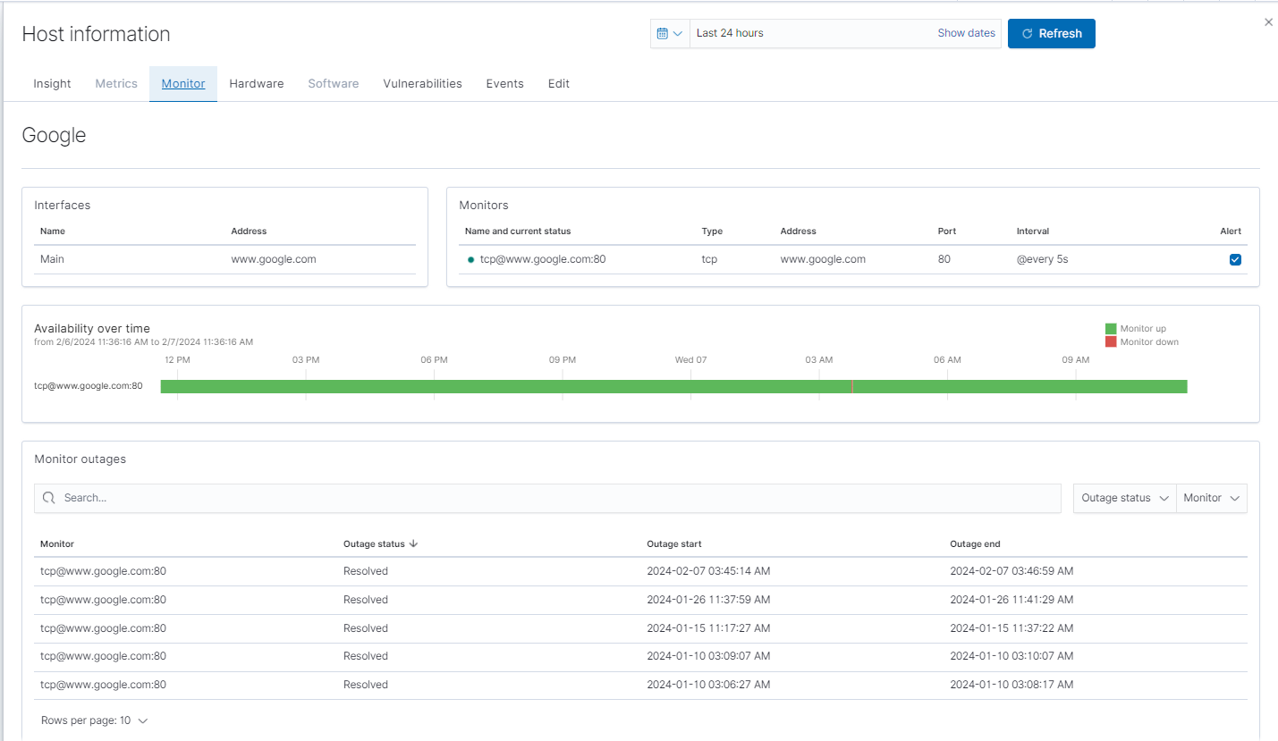This screenshot has height=741, width=1278.
Task: Click outage end 2024-01-26 11:41:29 AM
Action: [x=1011, y=600]
